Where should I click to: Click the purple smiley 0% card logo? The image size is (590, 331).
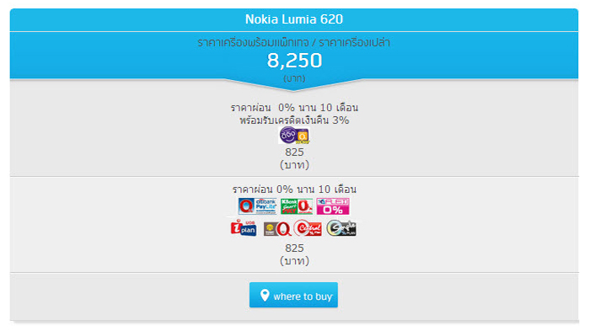click(294, 136)
